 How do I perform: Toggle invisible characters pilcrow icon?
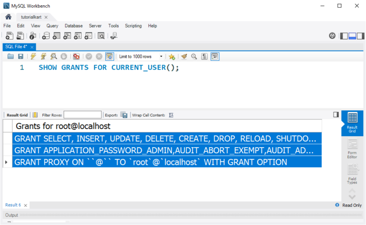(x=204, y=56)
